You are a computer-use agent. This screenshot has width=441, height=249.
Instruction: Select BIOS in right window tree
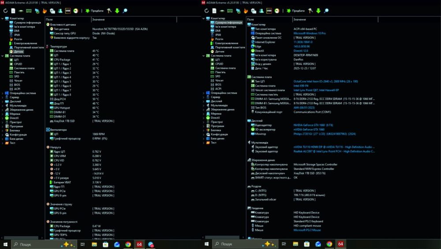[x=216, y=85]
